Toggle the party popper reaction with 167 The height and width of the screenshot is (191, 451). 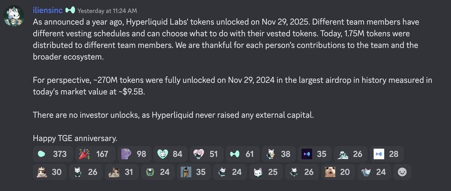(94, 154)
